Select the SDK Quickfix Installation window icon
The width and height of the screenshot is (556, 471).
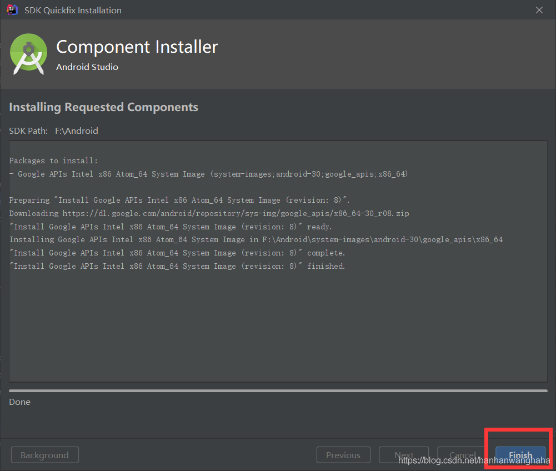tap(11, 9)
